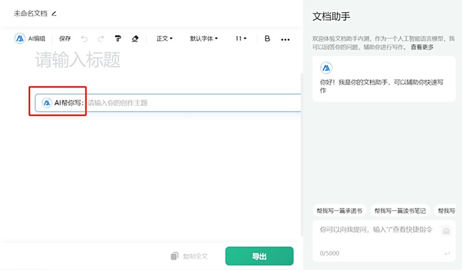Choose the 帮我写一篇承诺书 suggestion

[x=340, y=211]
